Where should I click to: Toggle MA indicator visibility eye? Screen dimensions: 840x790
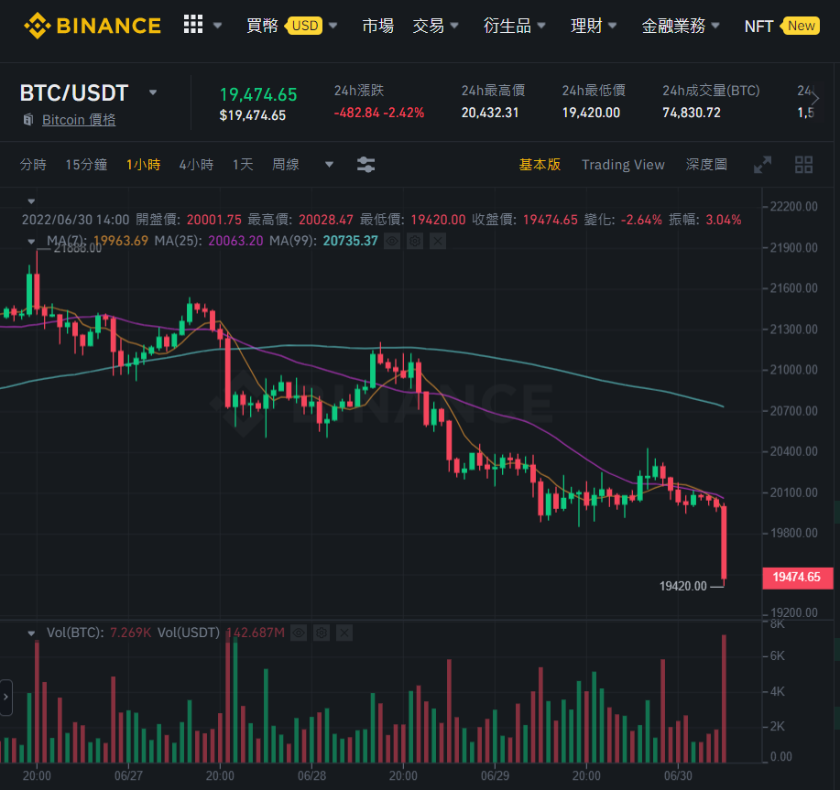(x=392, y=242)
